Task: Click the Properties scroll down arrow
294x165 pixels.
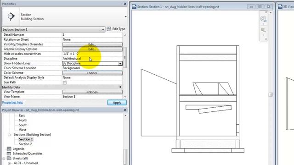Action: pyautogui.click(x=125, y=97)
